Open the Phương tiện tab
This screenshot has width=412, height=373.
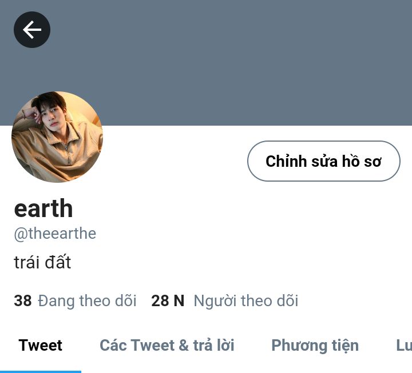(x=315, y=345)
